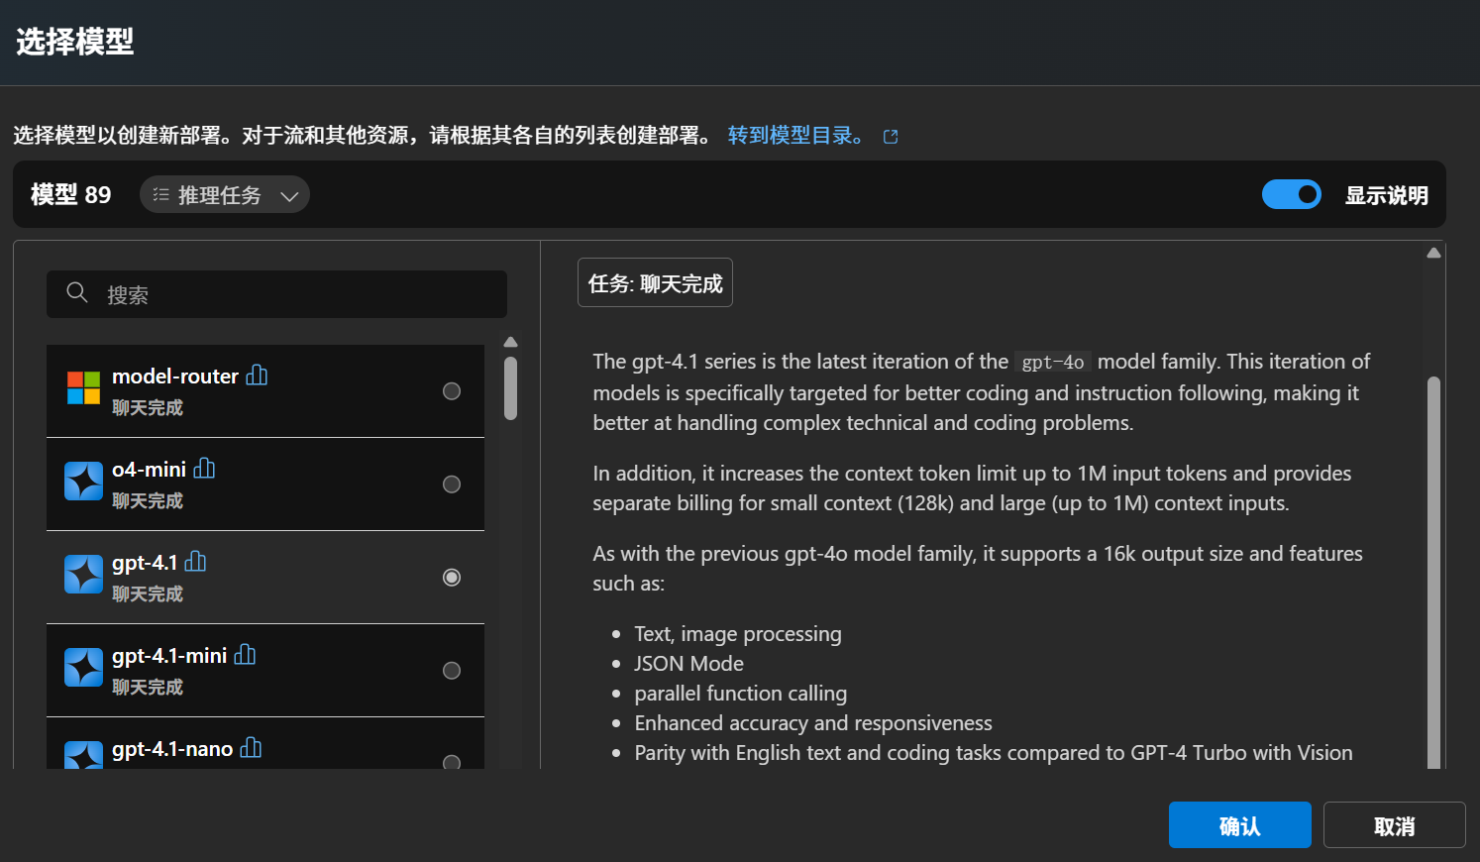Click the up arrow of the model list scrollbar
Viewport: 1480px width, 862px height.
(510, 342)
